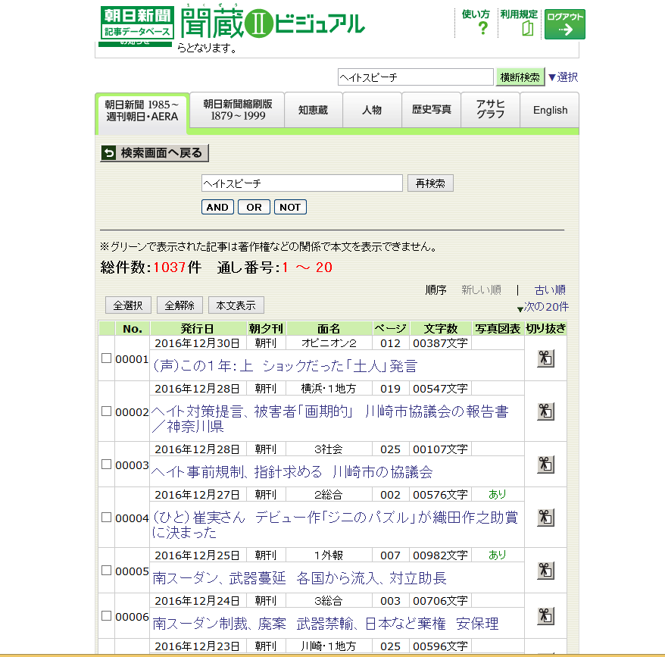
Task: Click the clipping scissors icon for article 00003
Action: 545,465
